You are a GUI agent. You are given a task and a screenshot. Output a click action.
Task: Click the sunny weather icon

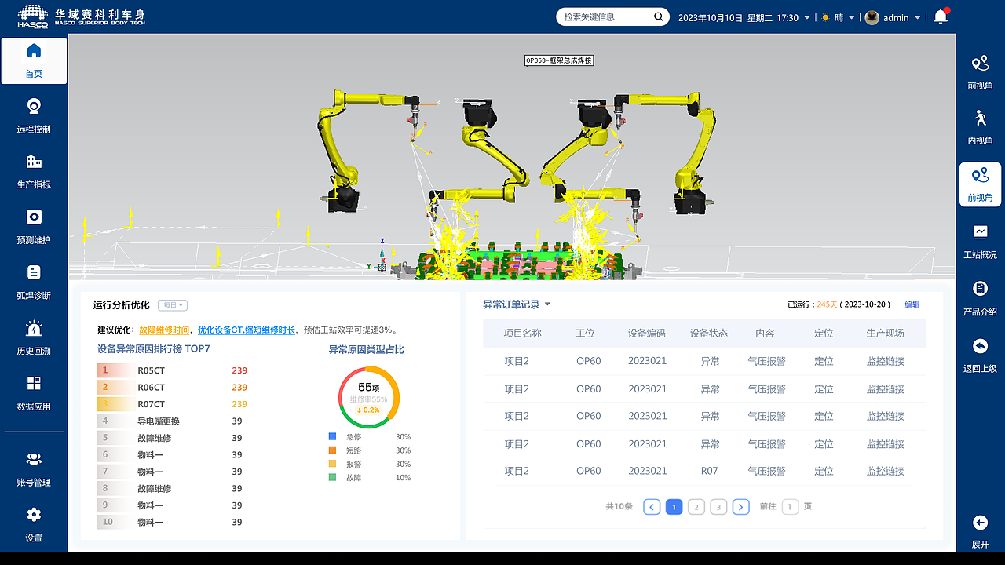coord(825,17)
